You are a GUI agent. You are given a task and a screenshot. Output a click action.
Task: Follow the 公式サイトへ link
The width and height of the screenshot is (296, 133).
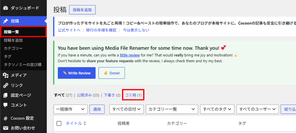click(x=69, y=30)
